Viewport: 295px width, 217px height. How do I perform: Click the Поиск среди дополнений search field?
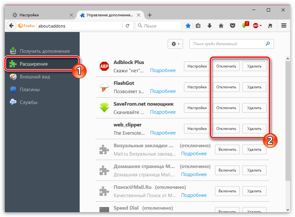tap(228, 44)
